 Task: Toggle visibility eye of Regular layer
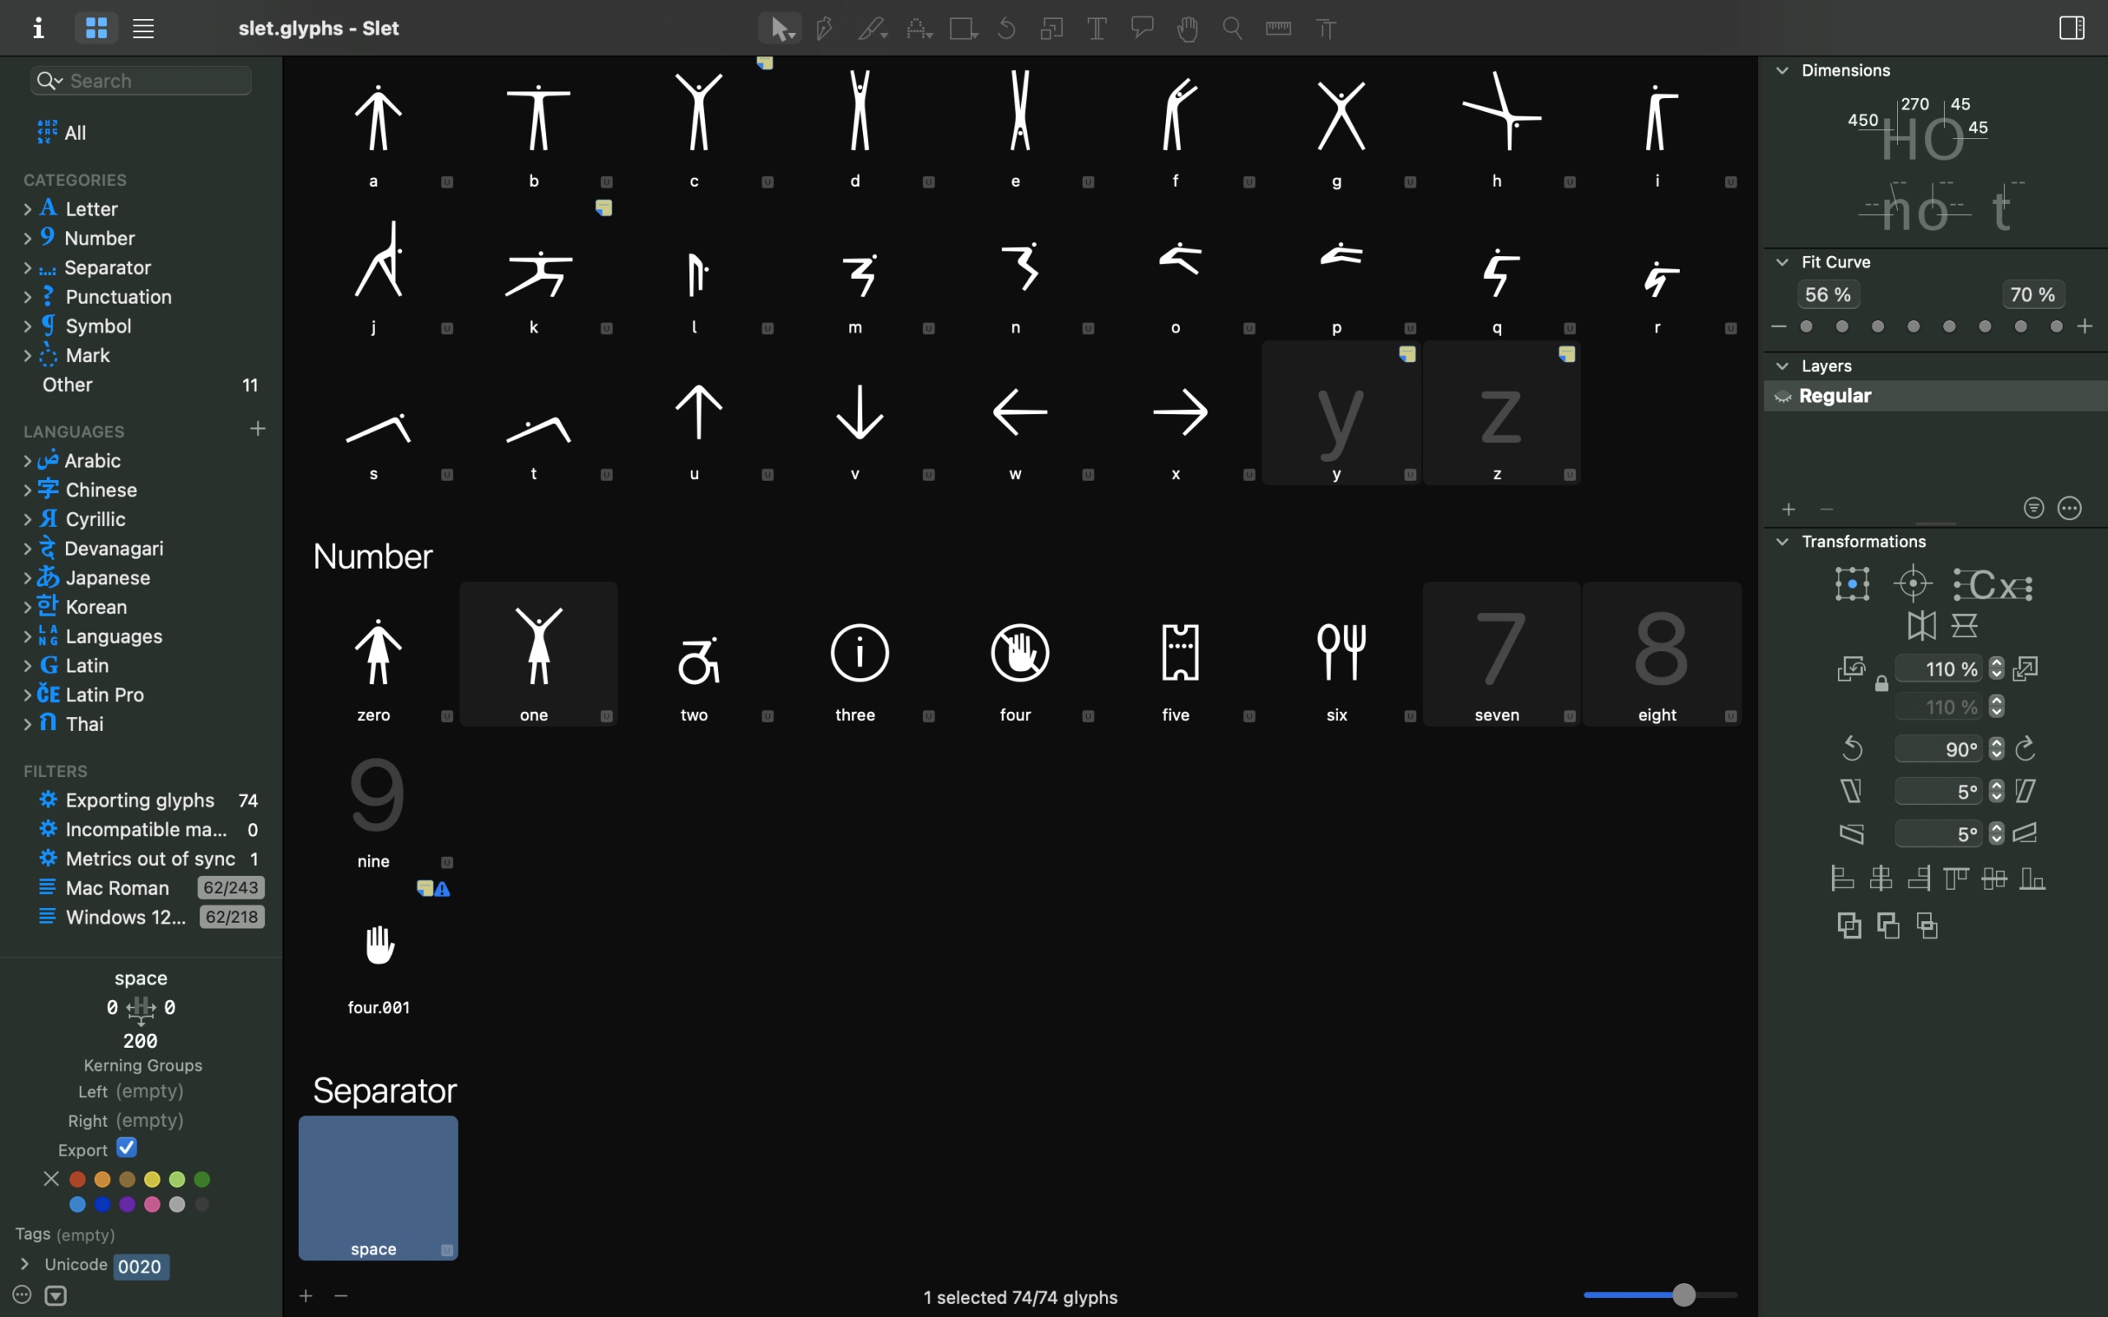point(1782,396)
